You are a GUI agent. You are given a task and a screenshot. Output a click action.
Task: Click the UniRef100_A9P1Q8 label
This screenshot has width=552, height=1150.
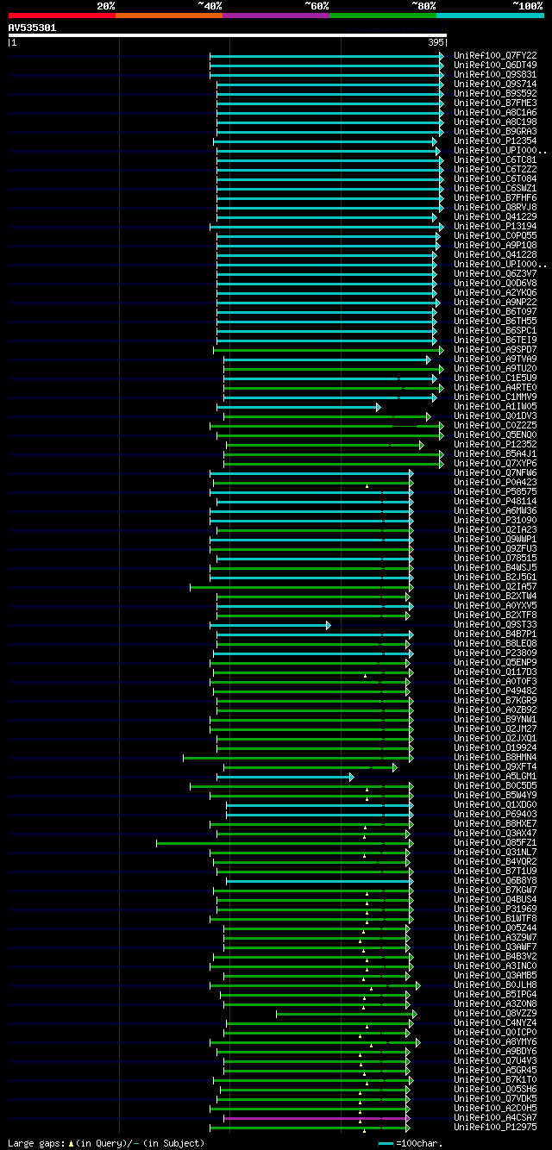coord(495,245)
